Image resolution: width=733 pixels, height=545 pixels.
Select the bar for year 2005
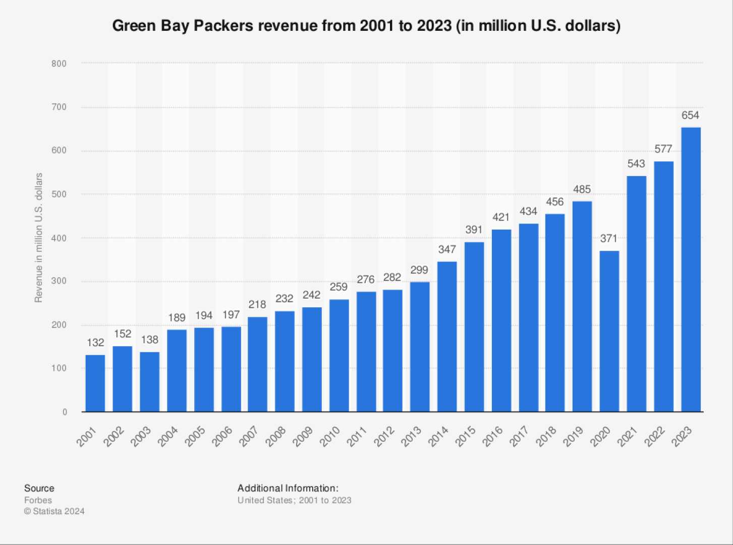pyautogui.click(x=204, y=370)
